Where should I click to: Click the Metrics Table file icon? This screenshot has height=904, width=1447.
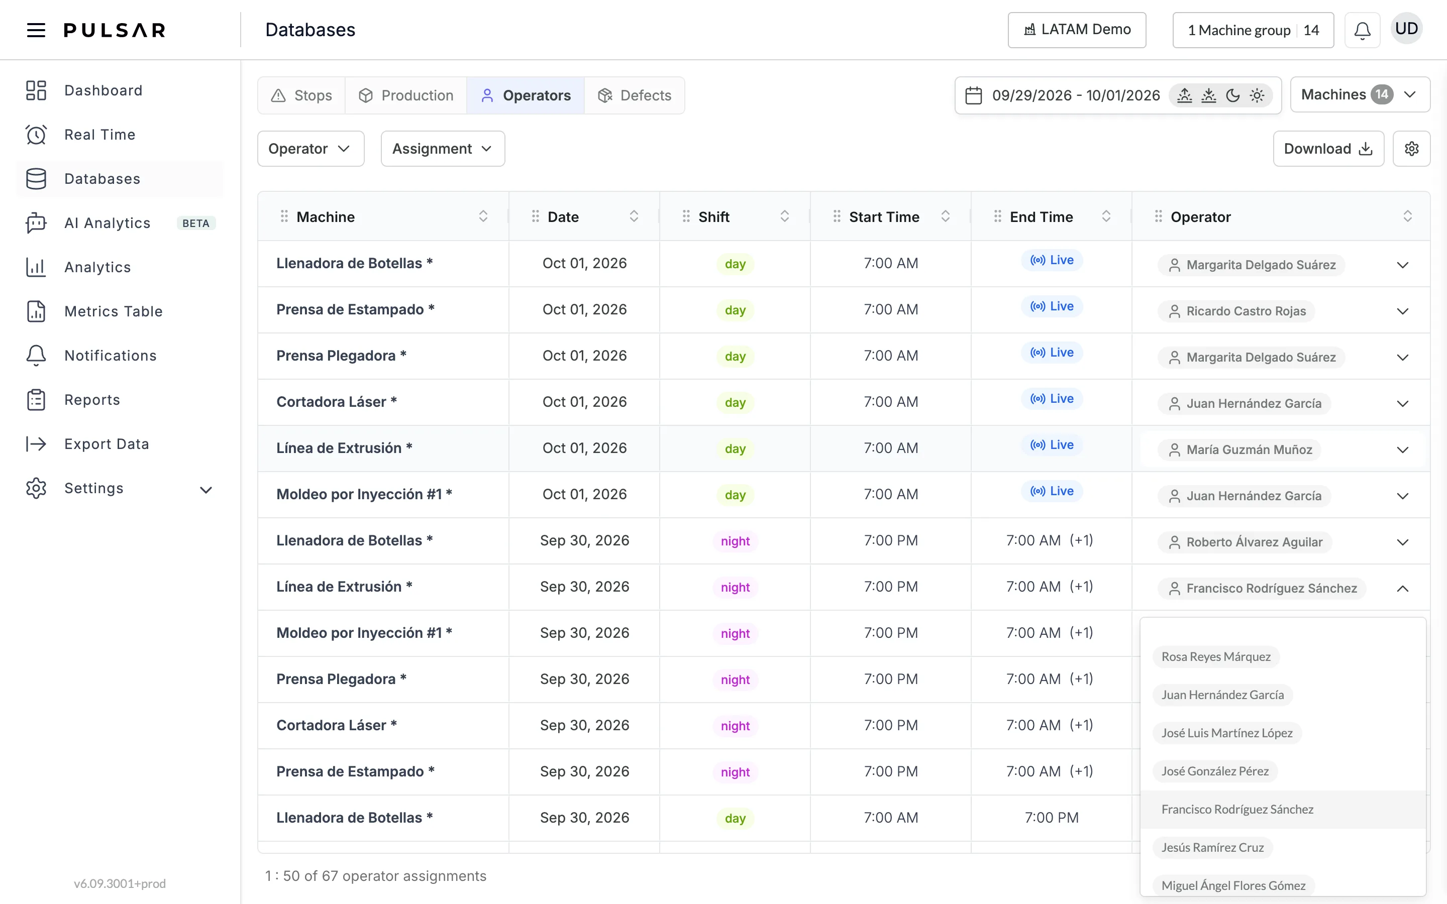tap(36, 311)
